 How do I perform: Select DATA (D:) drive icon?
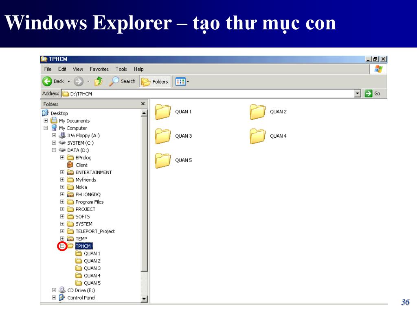62,150
